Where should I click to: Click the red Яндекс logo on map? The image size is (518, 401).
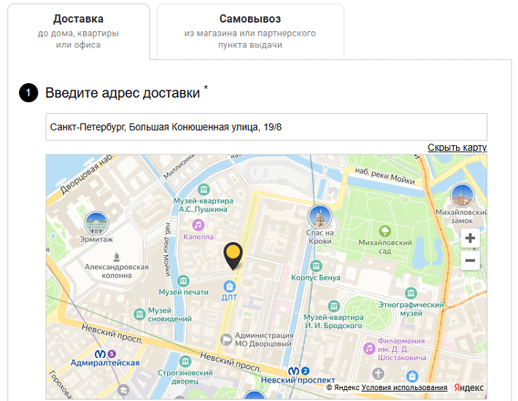click(x=468, y=387)
